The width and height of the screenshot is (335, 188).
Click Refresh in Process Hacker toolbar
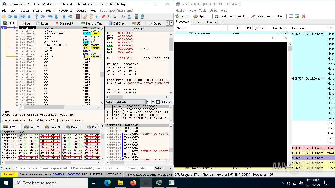click(x=183, y=16)
